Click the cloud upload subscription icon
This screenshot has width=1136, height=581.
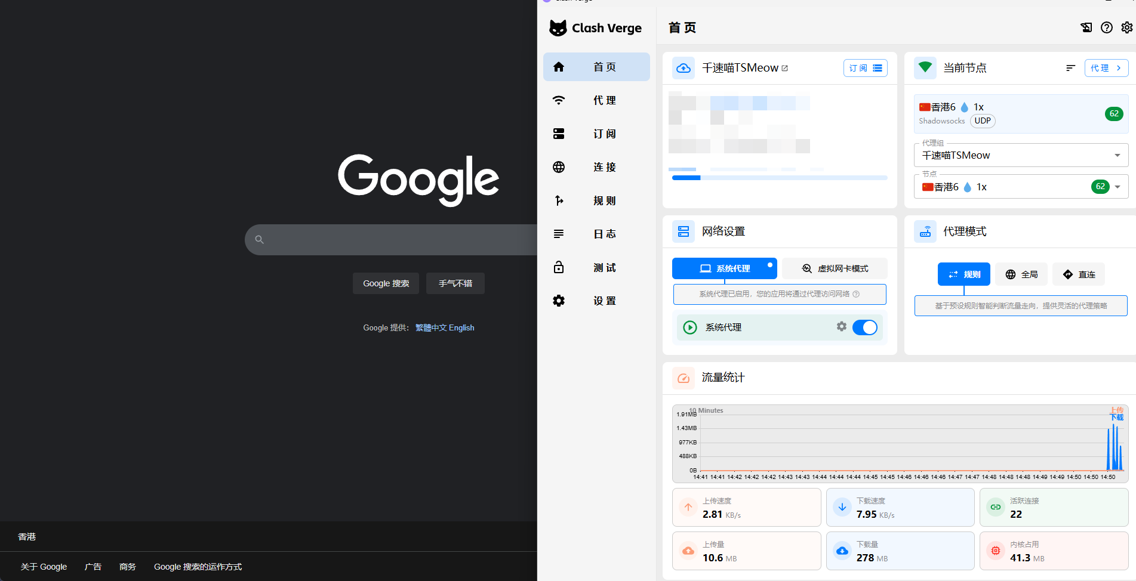point(684,68)
